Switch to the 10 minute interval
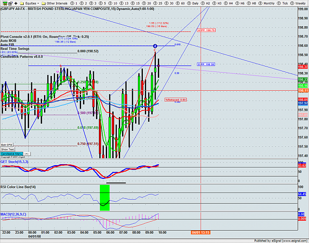This screenshot has height=243, width=309. tap(113, 3)
